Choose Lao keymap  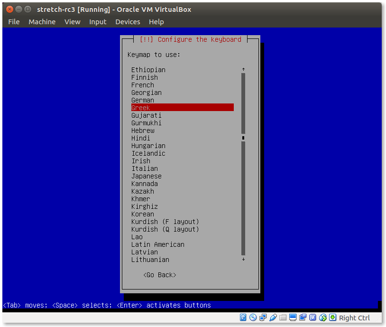click(x=137, y=237)
